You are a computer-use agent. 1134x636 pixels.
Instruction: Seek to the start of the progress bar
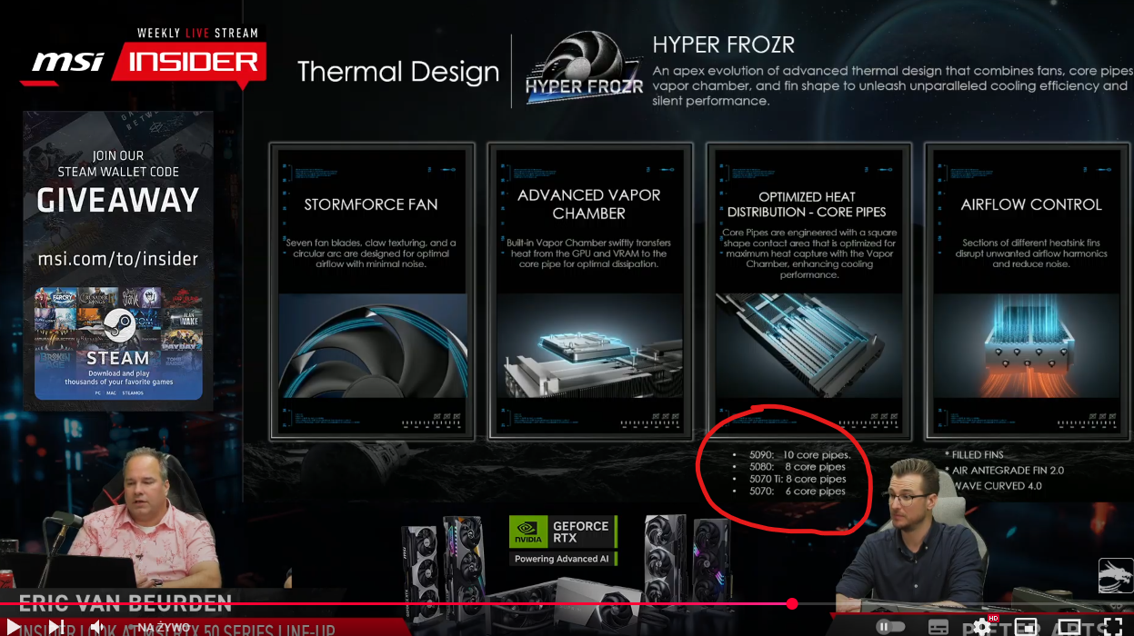click(3, 603)
